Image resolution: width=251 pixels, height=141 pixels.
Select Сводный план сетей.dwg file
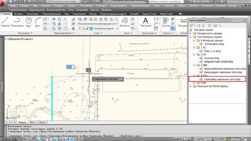[218, 61]
